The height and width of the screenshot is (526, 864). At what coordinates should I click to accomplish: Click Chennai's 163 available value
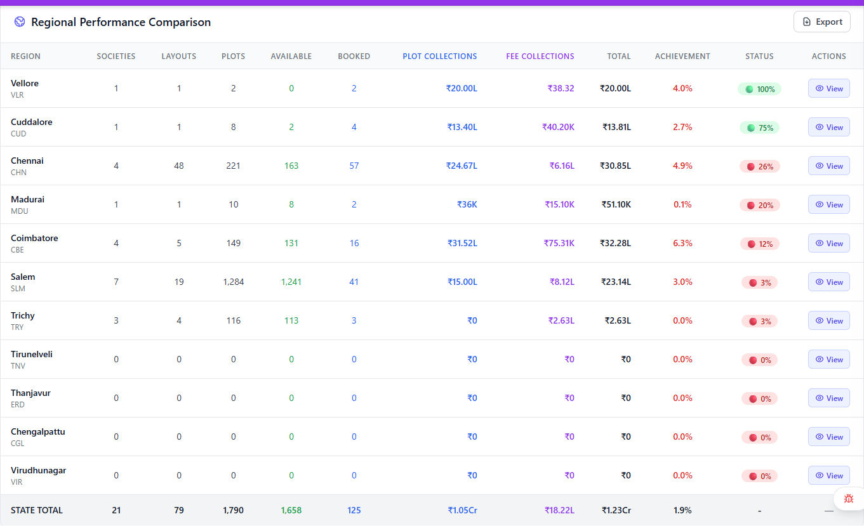[x=291, y=166]
